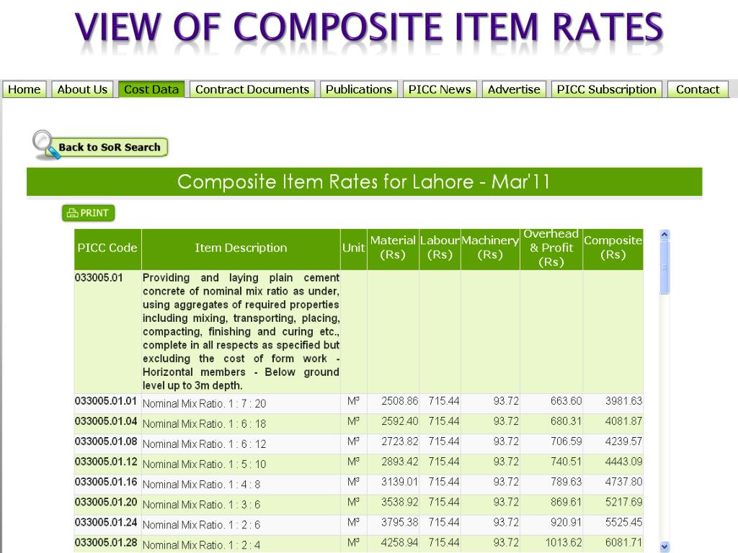Click the table scrollbar up arrow
The image size is (738, 553).
[x=664, y=234]
